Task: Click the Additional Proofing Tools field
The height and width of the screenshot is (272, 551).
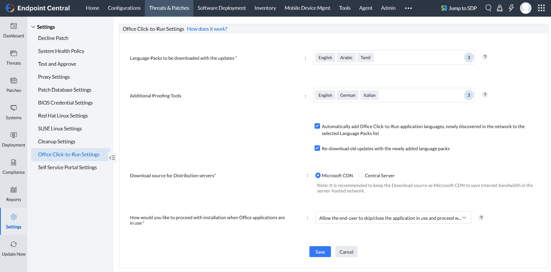Action: (419, 95)
